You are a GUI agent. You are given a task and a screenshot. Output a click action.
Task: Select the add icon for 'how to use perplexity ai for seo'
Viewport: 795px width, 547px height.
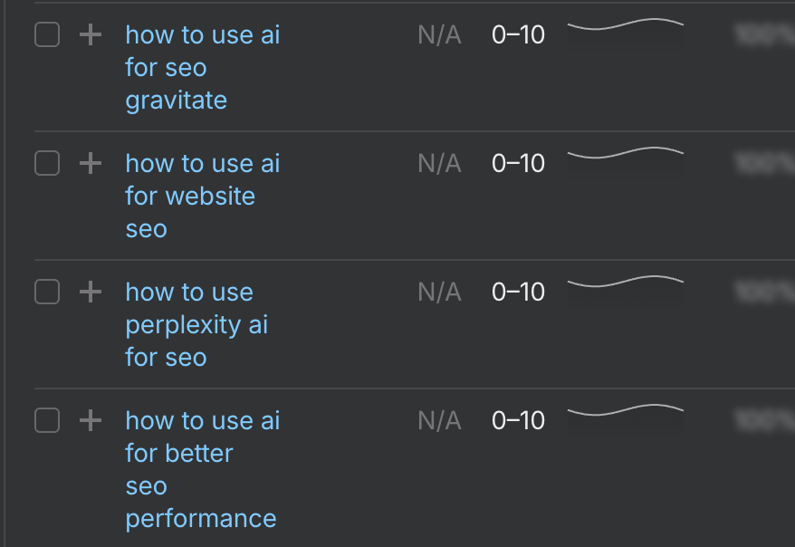[x=90, y=292]
